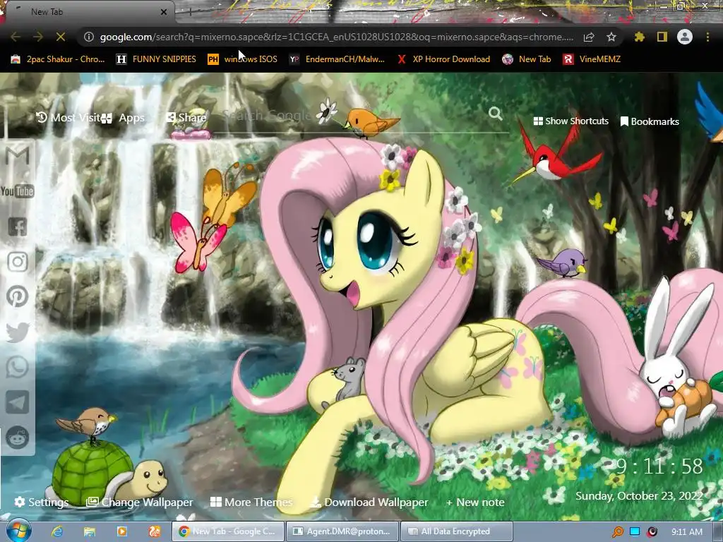View site information icon in address bar
The height and width of the screenshot is (542, 723).
tap(89, 37)
